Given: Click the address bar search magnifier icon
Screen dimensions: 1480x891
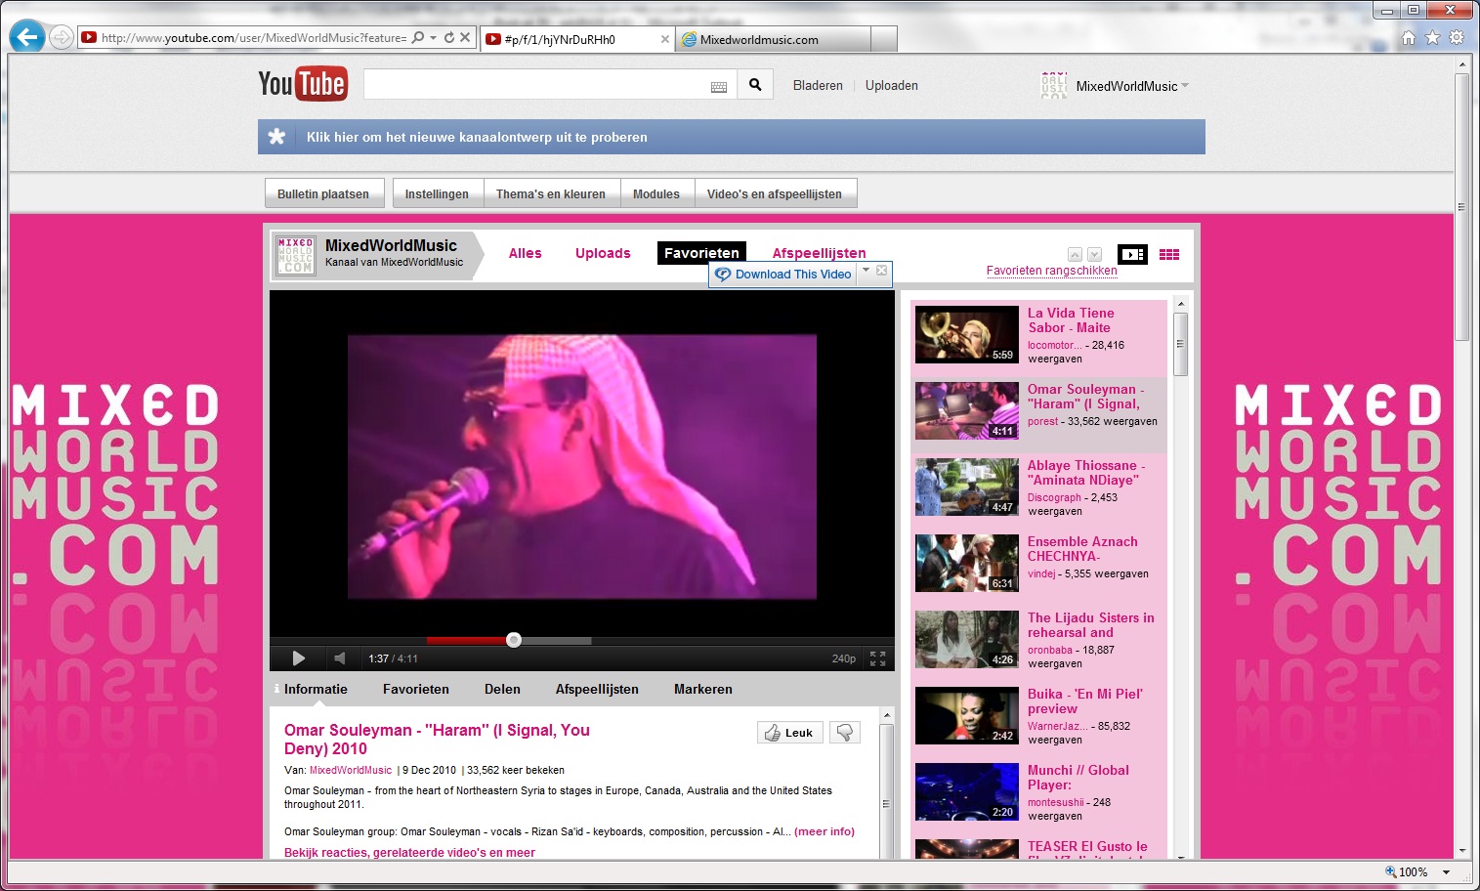Looking at the screenshot, I should pos(418,38).
